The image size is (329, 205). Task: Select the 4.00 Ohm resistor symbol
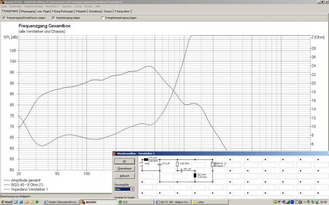point(177,164)
